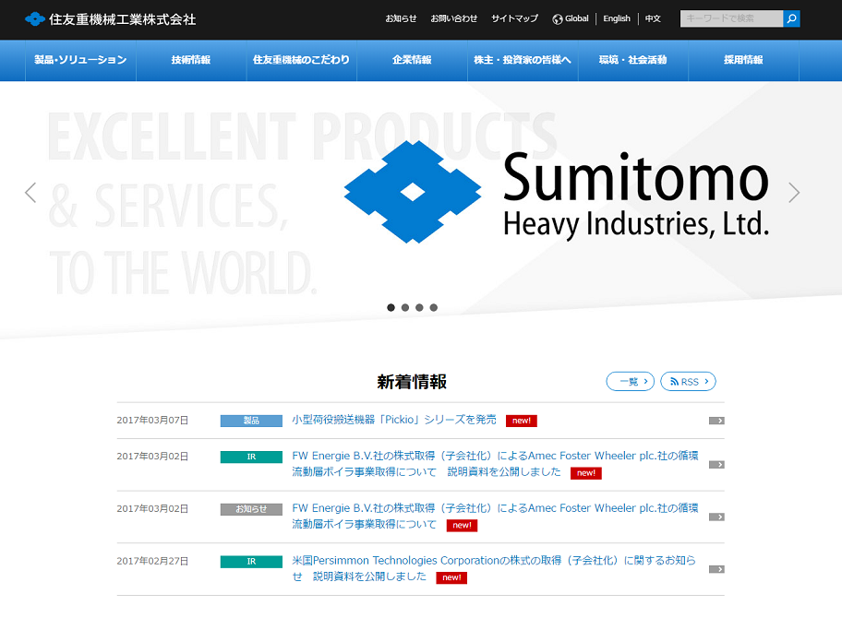Open the 技術情報 menu

coord(191,60)
